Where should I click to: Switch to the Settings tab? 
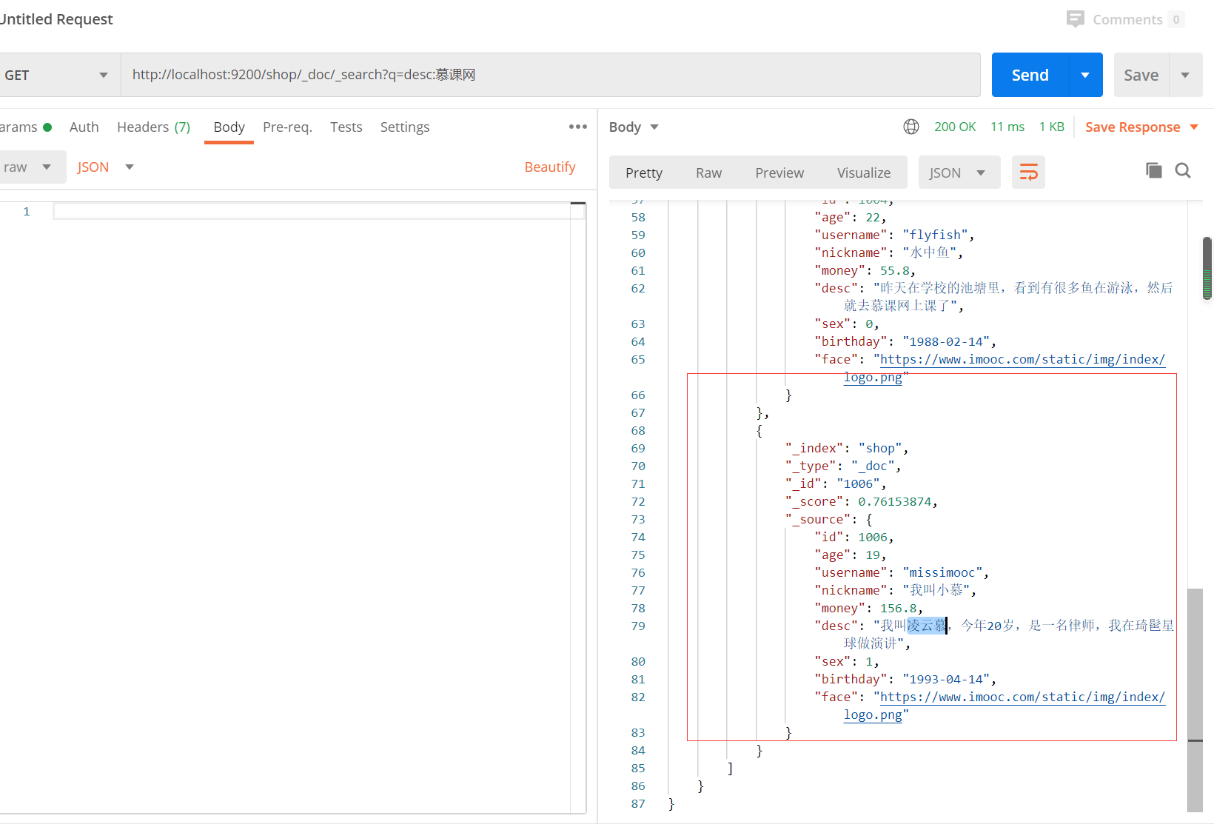coord(405,127)
